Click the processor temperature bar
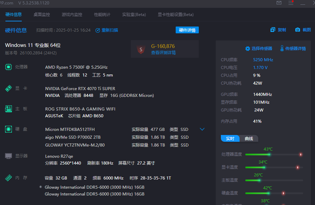The height and width of the screenshot is (205, 315). [x=274, y=154]
